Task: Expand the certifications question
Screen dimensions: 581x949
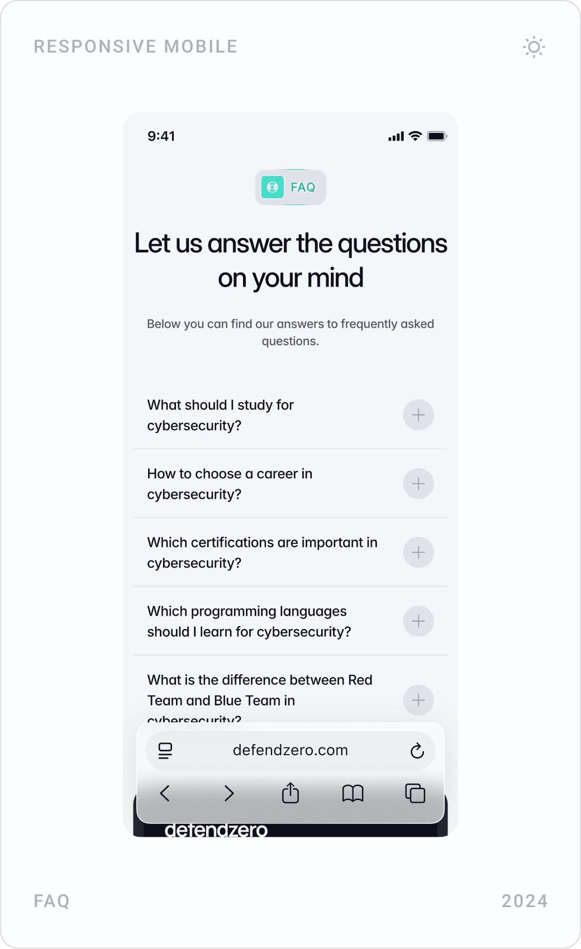Action: 418,552
